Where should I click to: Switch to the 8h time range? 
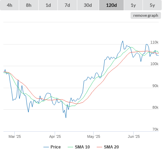tap(29, 5)
